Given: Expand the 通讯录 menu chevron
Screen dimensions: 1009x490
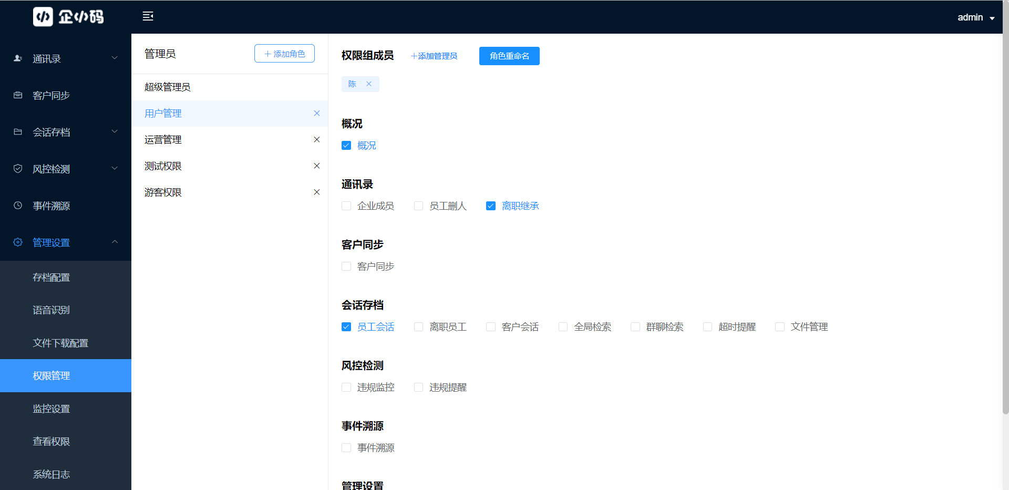Looking at the screenshot, I should [x=115, y=58].
